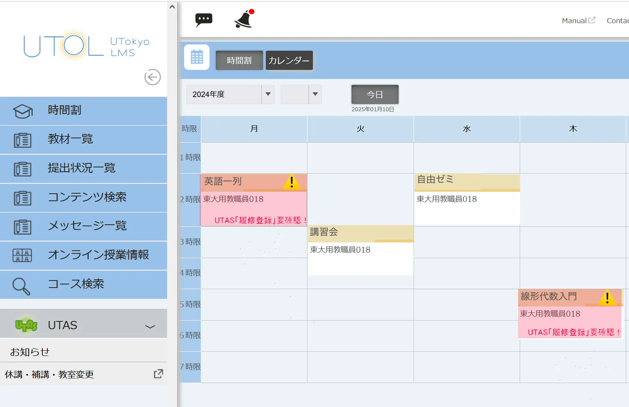Open the 2024年度 year dropdown

click(230, 94)
